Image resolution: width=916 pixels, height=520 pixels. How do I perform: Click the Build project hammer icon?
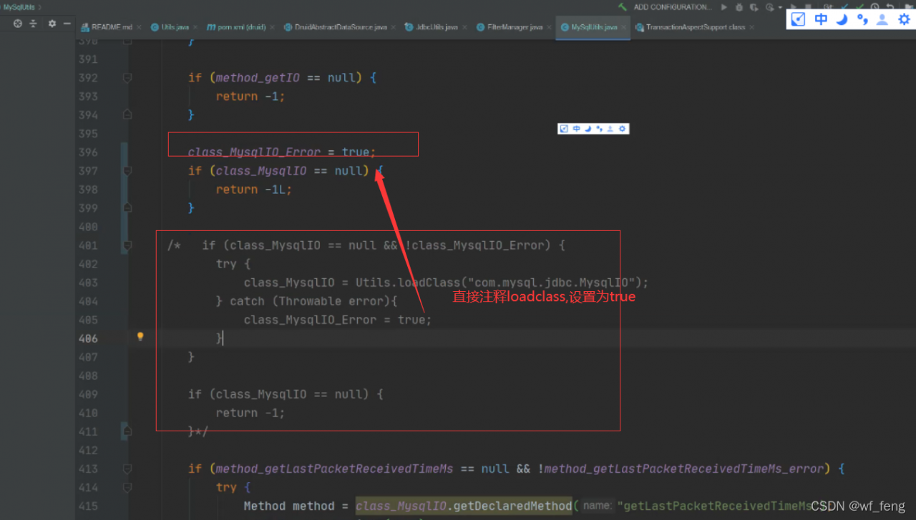click(623, 7)
